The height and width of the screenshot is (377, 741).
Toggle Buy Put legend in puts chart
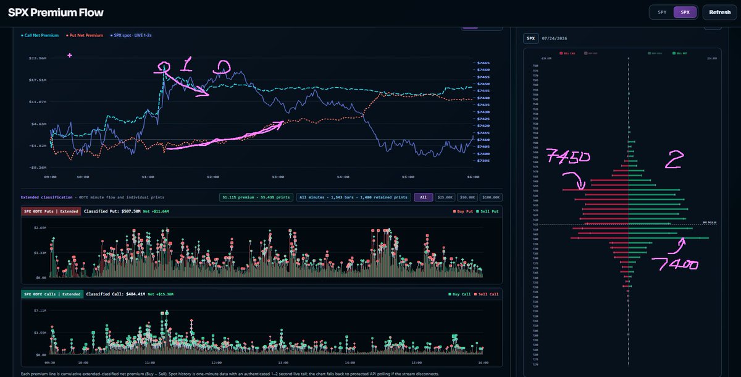click(x=462, y=211)
